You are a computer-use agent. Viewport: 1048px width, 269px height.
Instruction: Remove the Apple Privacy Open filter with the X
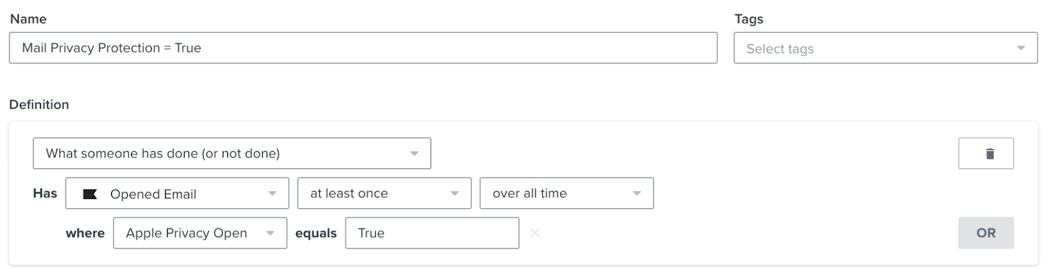click(535, 233)
